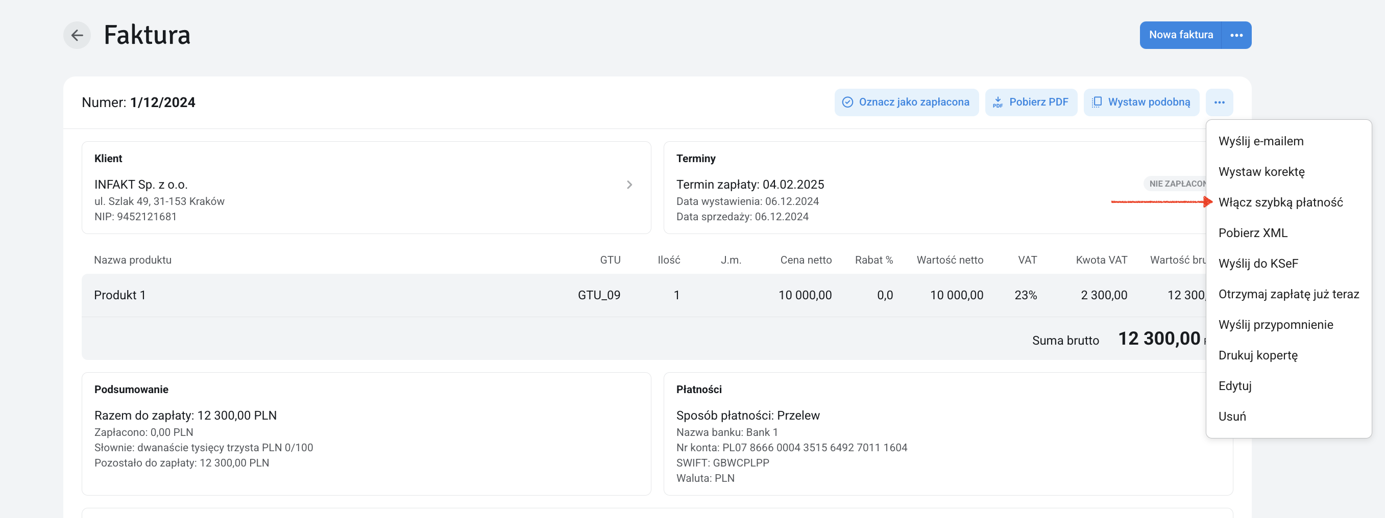
Task: Click the Cena netto column header
Action: click(x=806, y=260)
